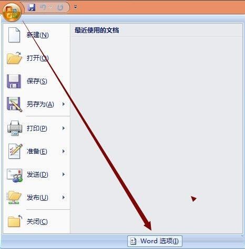The height and width of the screenshot is (249, 245).
Task: Click the round Office button
Action: coord(12,13)
